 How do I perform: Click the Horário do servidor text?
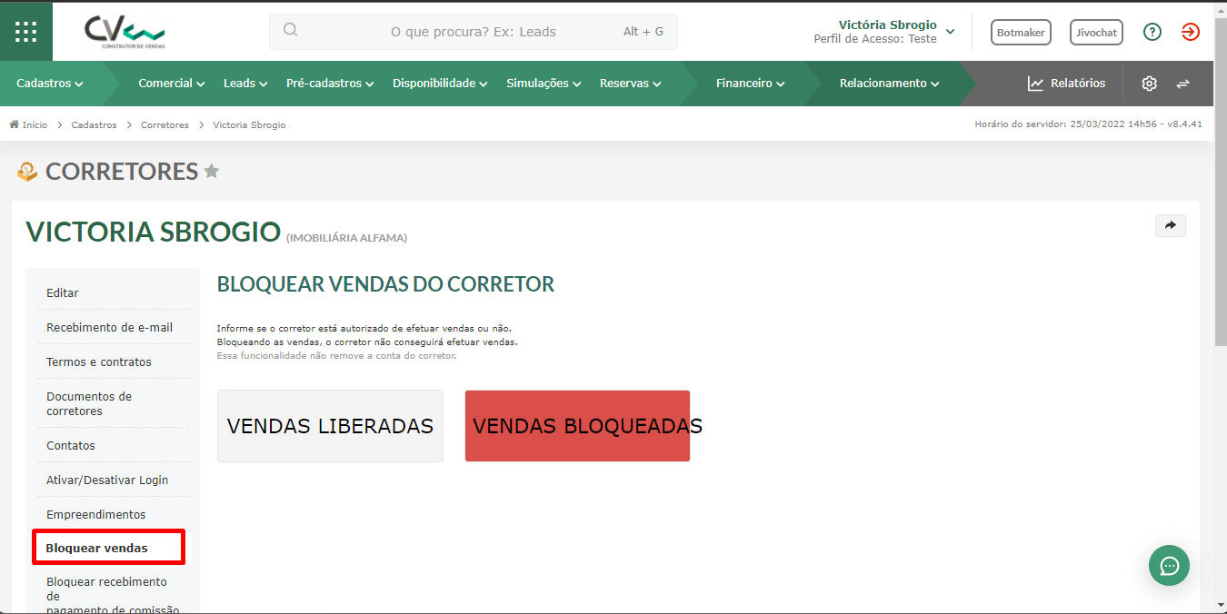coord(1088,124)
